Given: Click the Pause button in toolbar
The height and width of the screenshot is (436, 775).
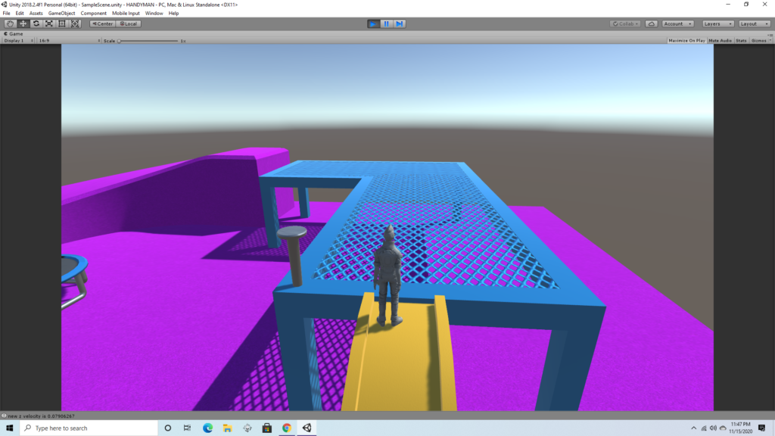Looking at the screenshot, I should pos(386,23).
